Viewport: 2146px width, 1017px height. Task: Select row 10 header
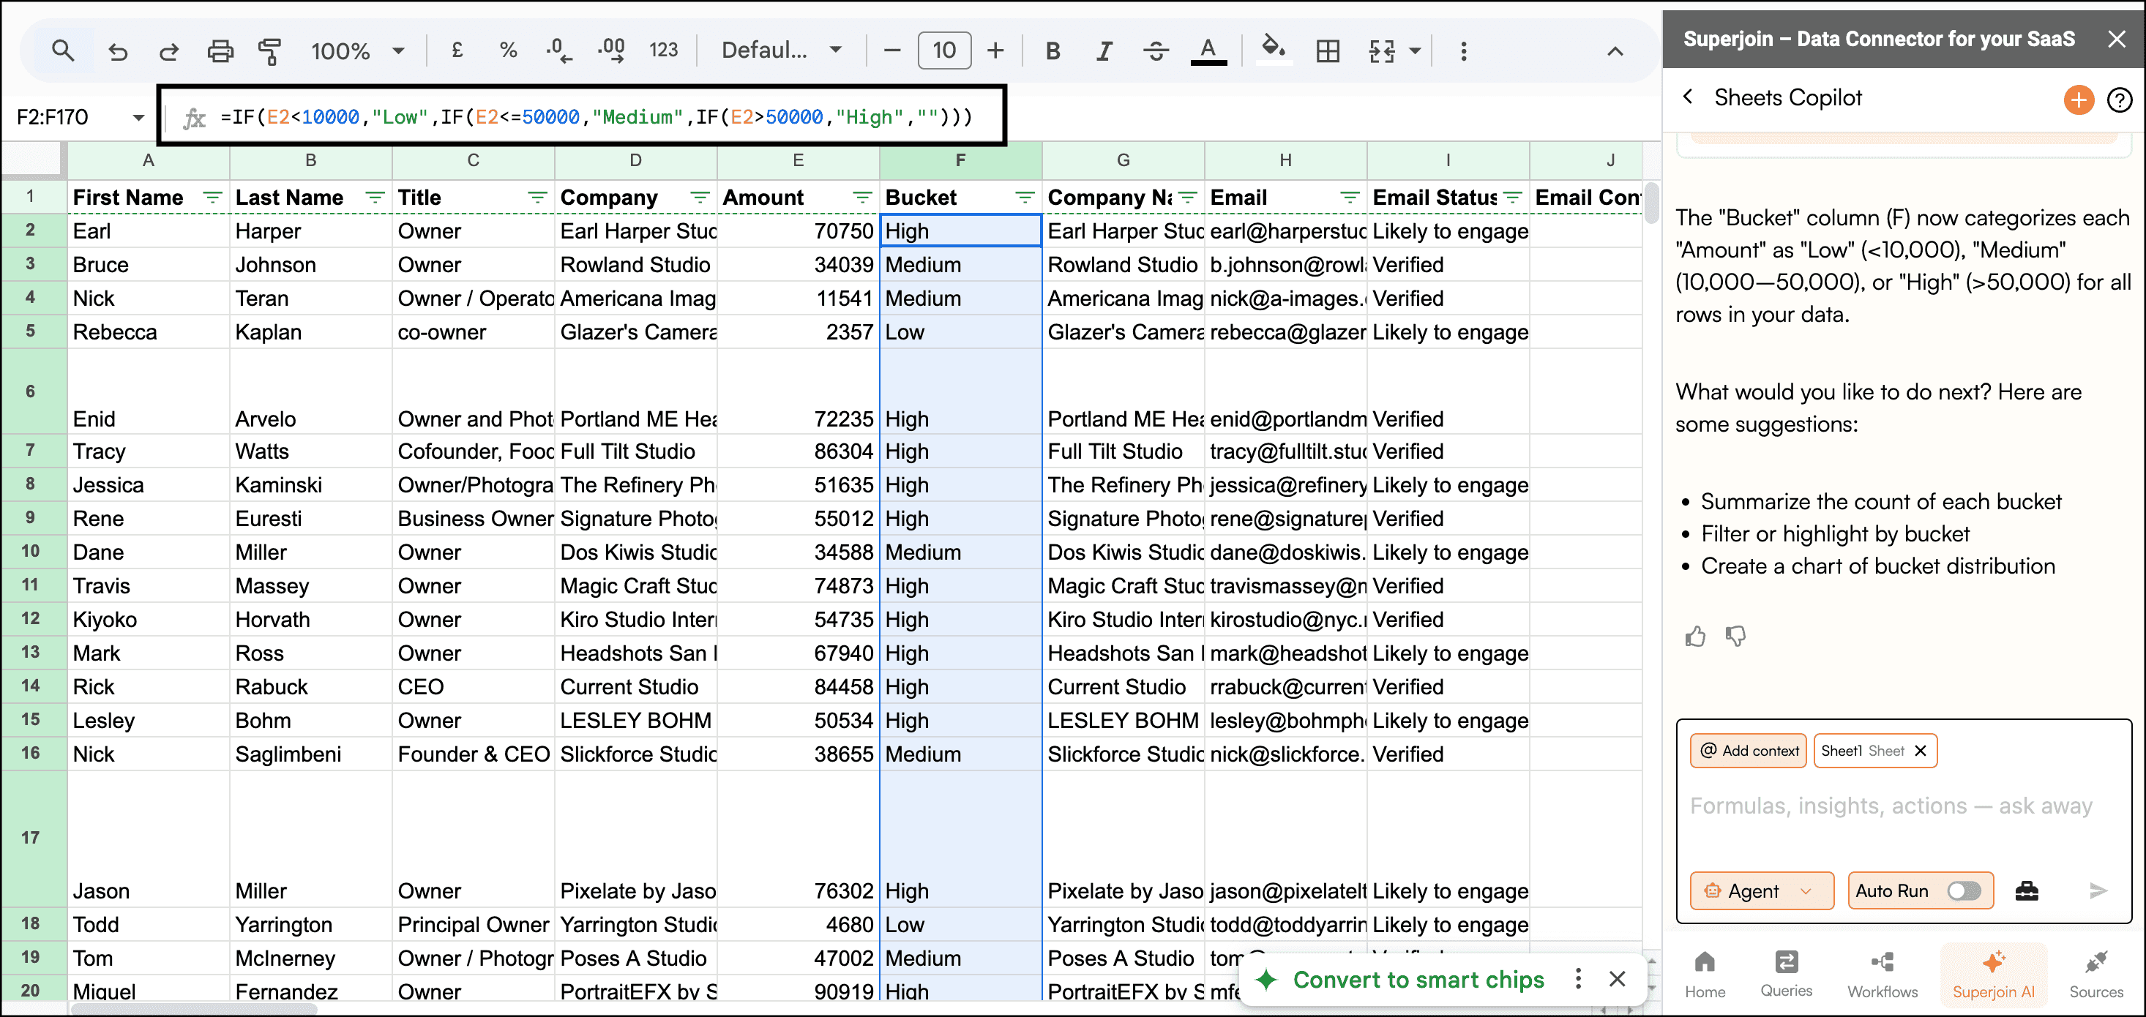click(x=31, y=552)
